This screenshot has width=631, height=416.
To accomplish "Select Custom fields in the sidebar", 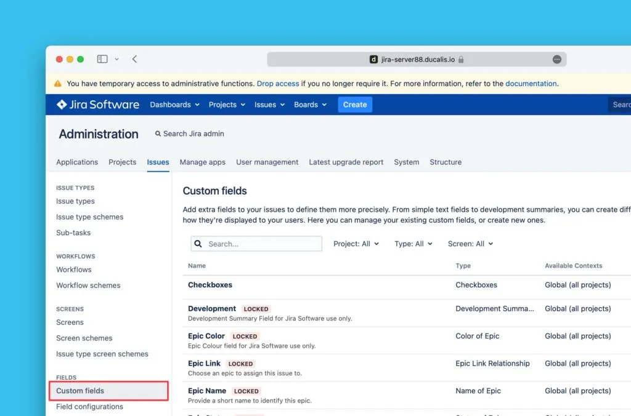I will click(80, 391).
